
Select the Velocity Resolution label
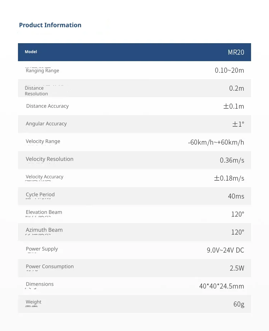pos(49,159)
